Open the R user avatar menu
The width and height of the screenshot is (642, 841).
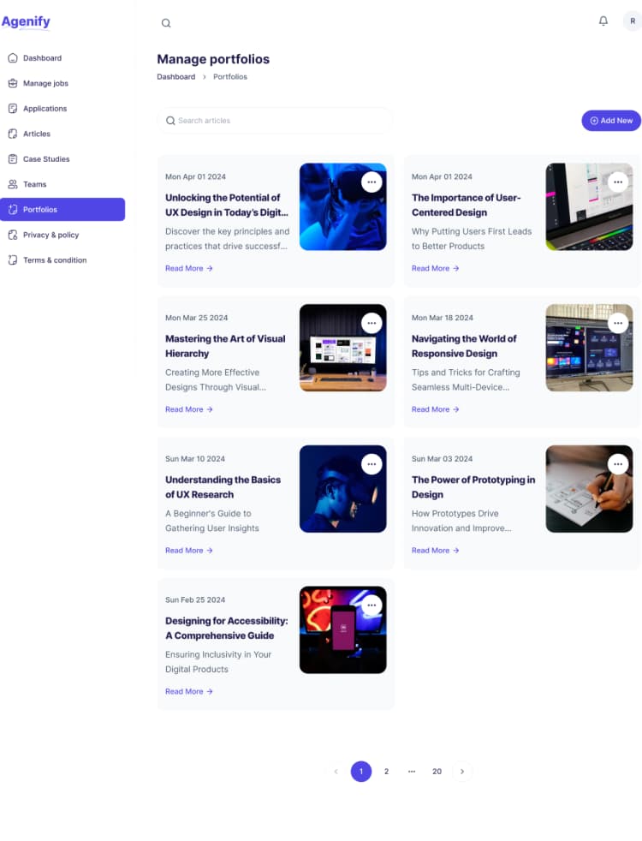(x=633, y=21)
